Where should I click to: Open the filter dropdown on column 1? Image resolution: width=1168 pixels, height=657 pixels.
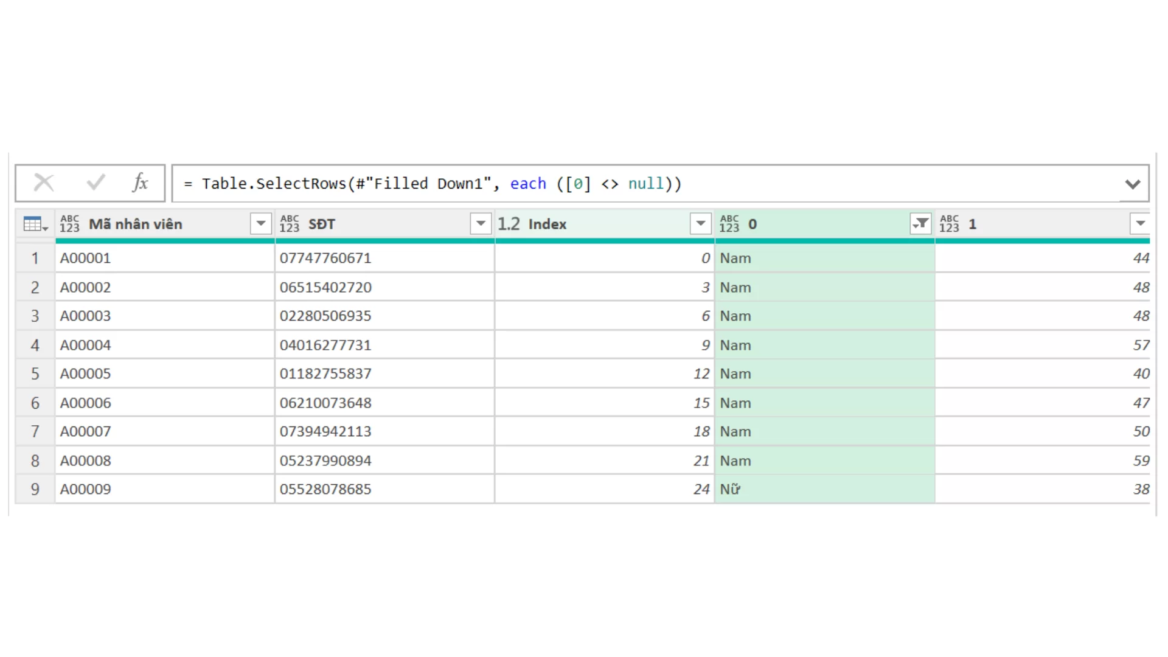[x=1140, y=223]
